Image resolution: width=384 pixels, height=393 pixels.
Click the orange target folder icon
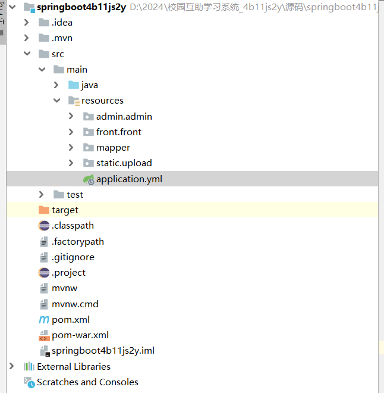pyautogui.click(x=44, y=210)
